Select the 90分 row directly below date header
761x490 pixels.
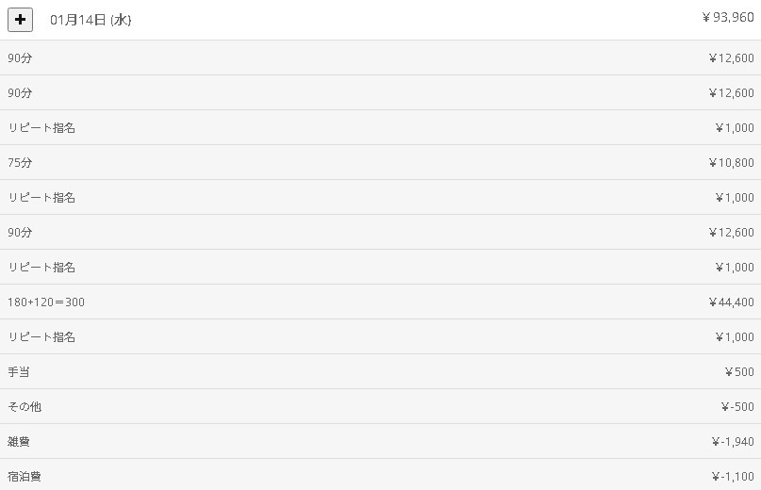click(20, 58)
